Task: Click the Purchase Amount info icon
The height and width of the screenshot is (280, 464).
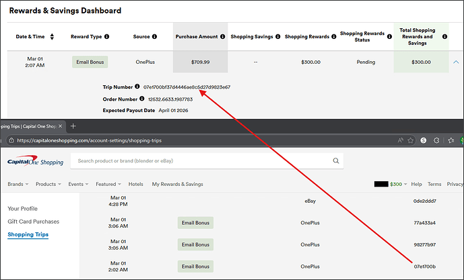Action: click(x=222, y=36)
